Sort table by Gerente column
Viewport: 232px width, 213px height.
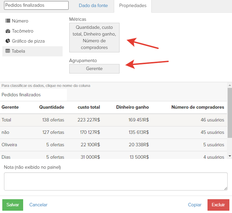pyautogui.click(x=10, y=107)
